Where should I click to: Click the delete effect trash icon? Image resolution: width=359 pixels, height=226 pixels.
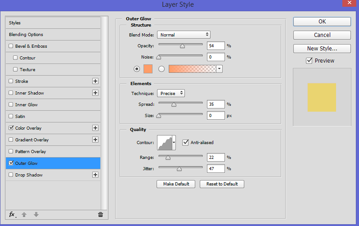pos(100,214)
